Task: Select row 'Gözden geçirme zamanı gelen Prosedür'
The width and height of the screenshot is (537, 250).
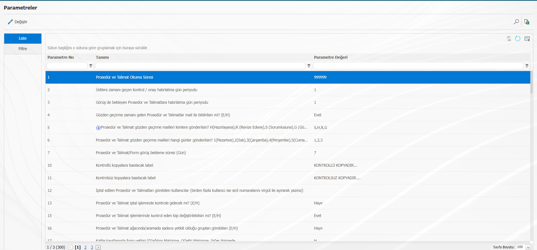Action: pyautogui.click(x=288, y=115)
